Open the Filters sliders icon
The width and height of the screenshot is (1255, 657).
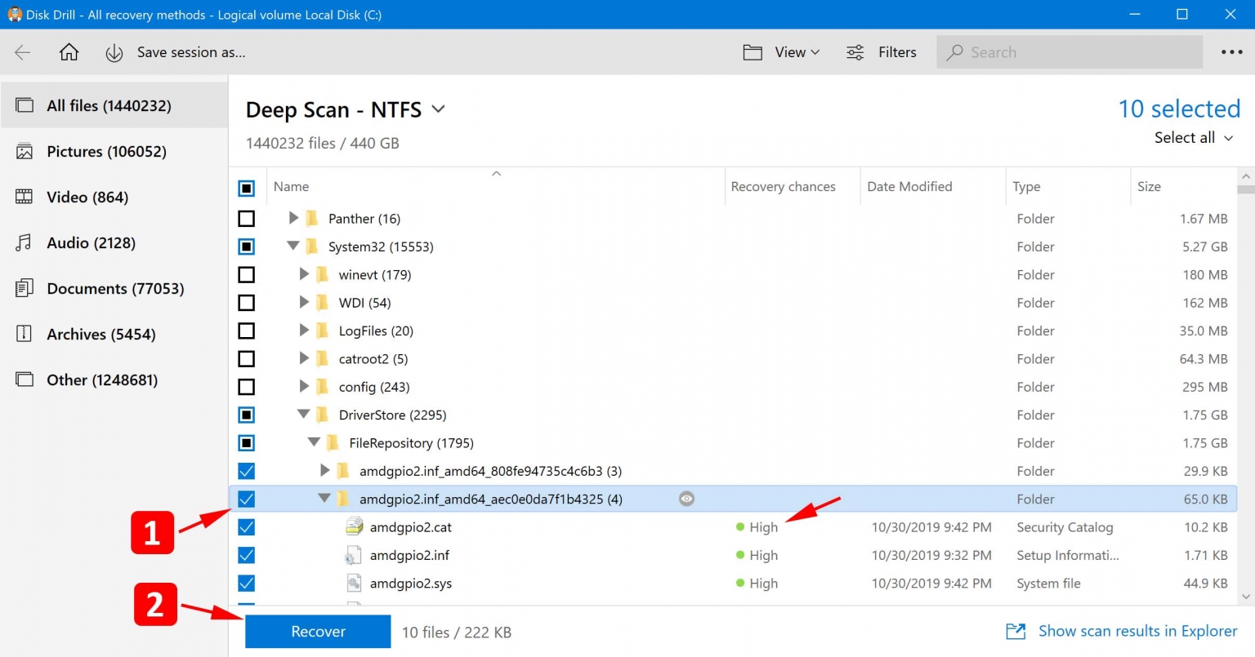coord(855,52)
